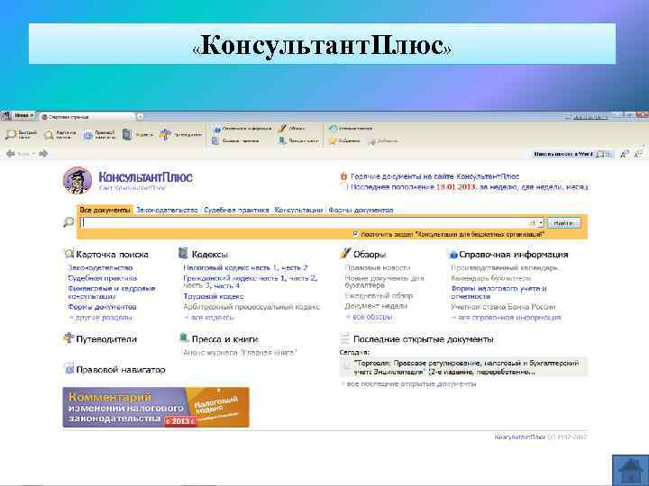Expand the search field history dropdown
649x486 pixels.
(x=541, y=223)
